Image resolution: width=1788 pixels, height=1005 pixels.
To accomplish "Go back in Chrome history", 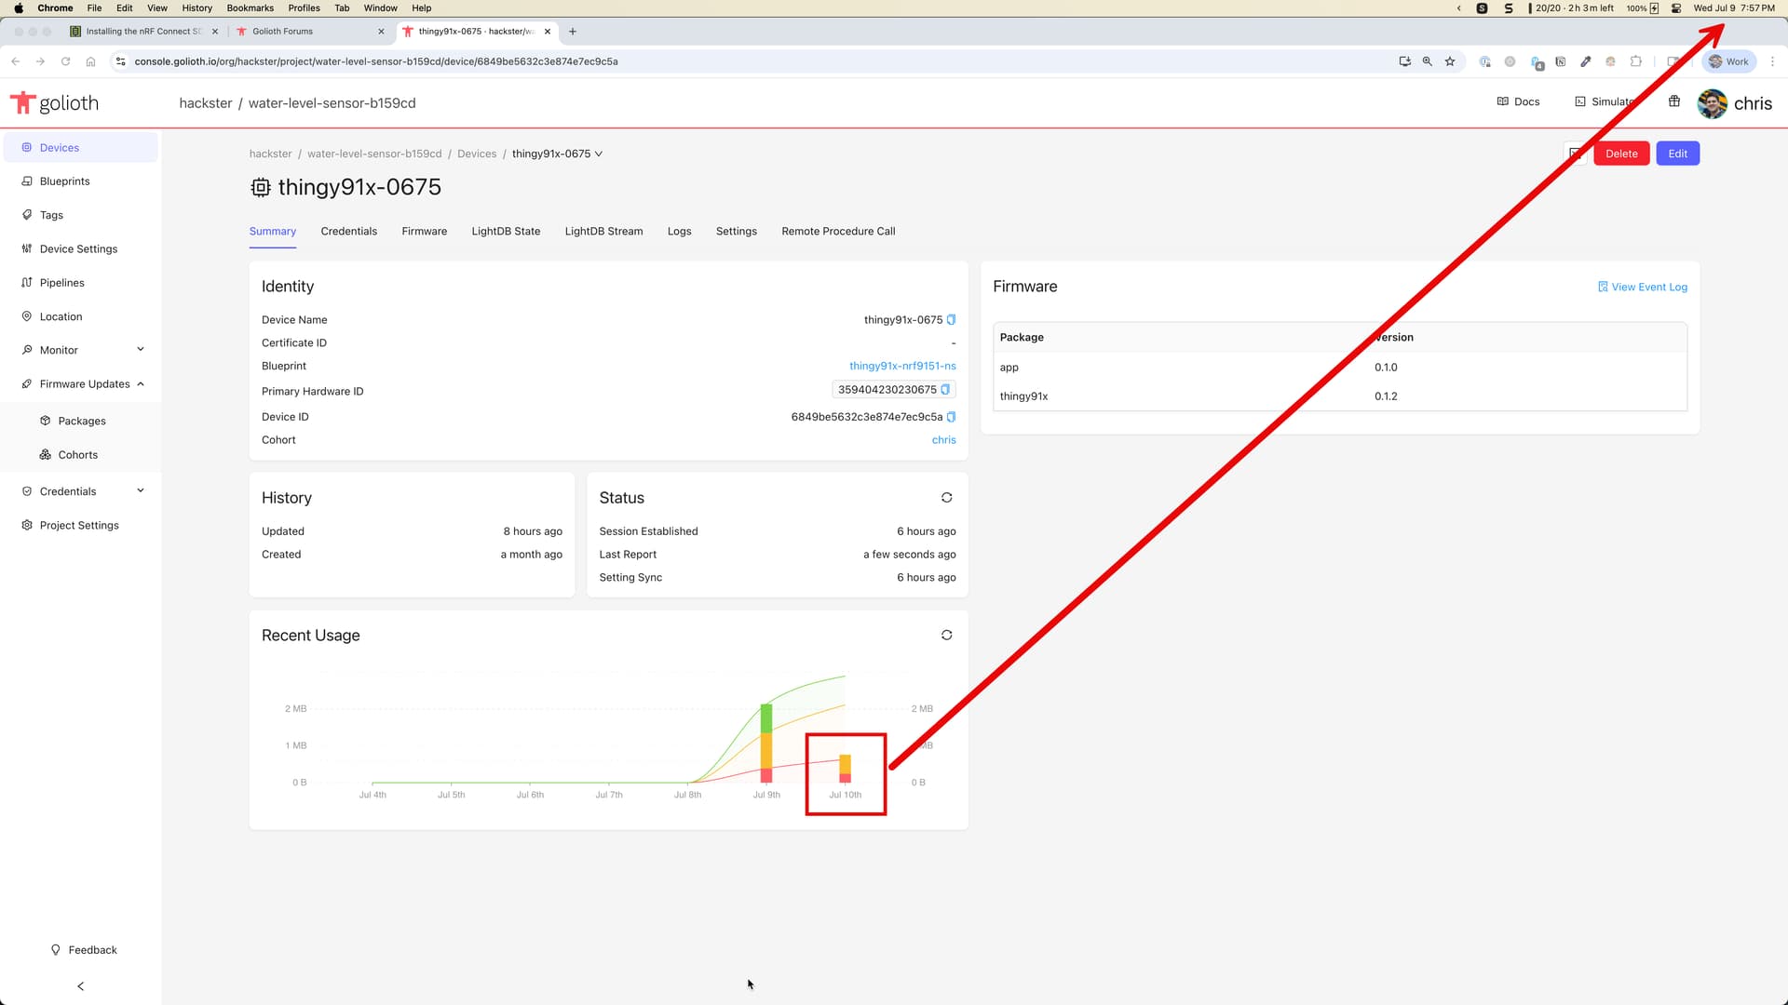I will (x=16, y=61).
